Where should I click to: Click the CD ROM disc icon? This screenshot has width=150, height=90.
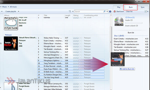click(x=119, y=21)
